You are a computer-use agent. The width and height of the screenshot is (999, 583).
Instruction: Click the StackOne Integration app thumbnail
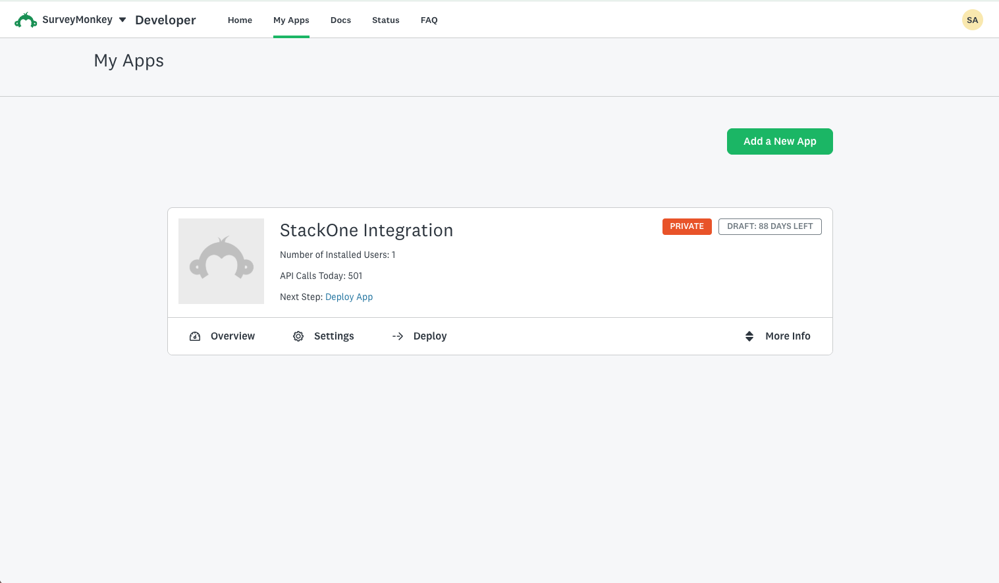click(221, 261)
